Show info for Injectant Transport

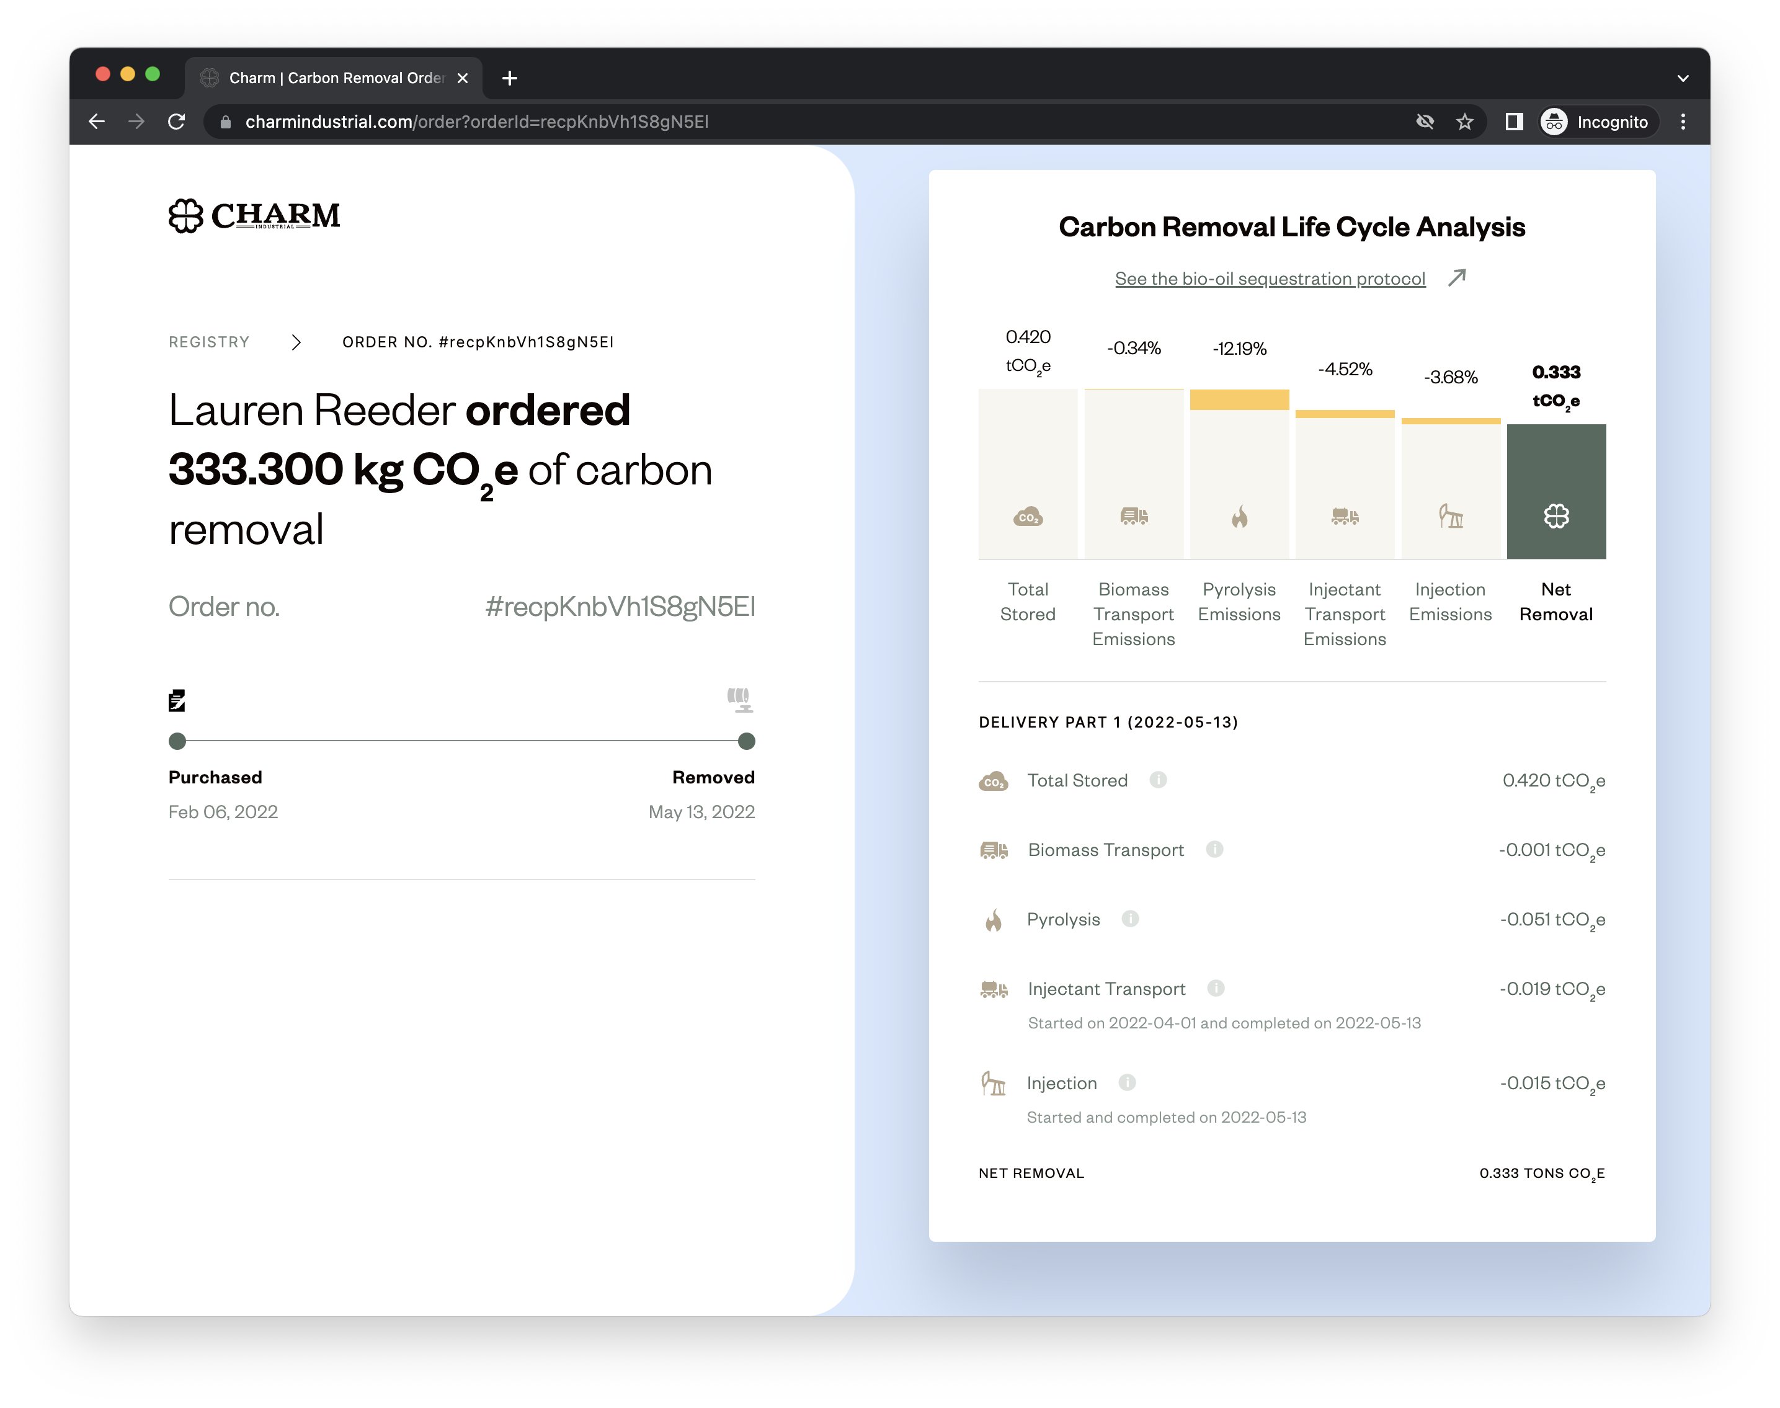pos(1216,987)
